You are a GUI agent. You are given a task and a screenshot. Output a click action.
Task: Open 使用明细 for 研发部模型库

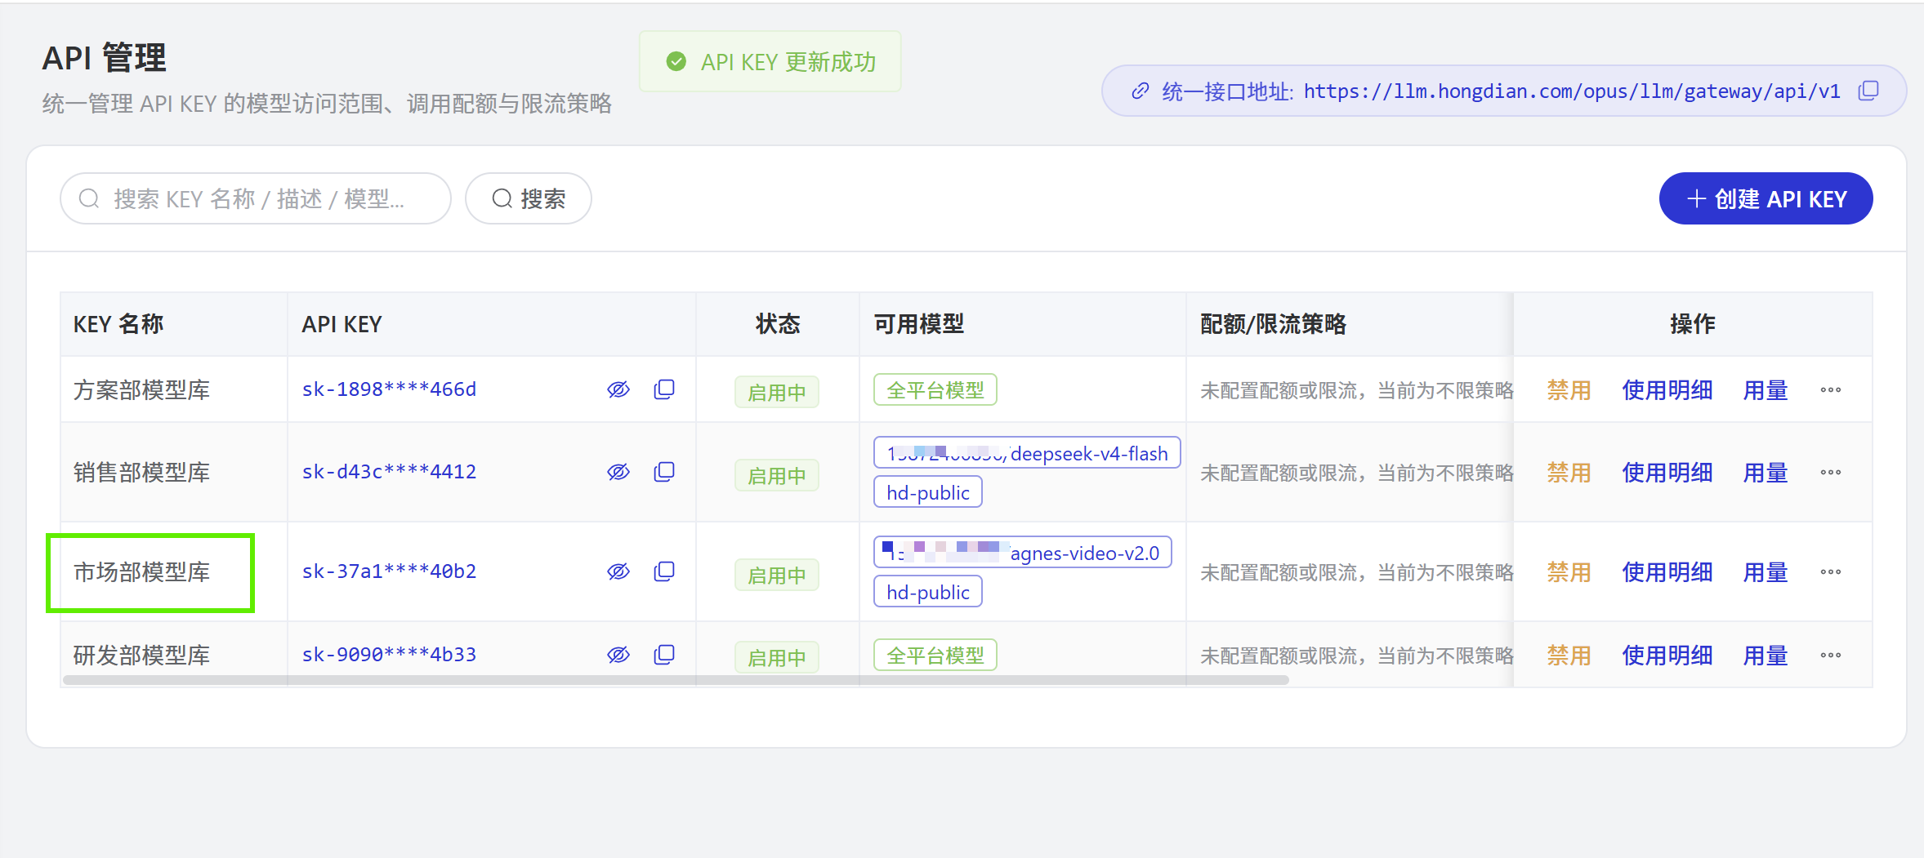click(1667, 656)
